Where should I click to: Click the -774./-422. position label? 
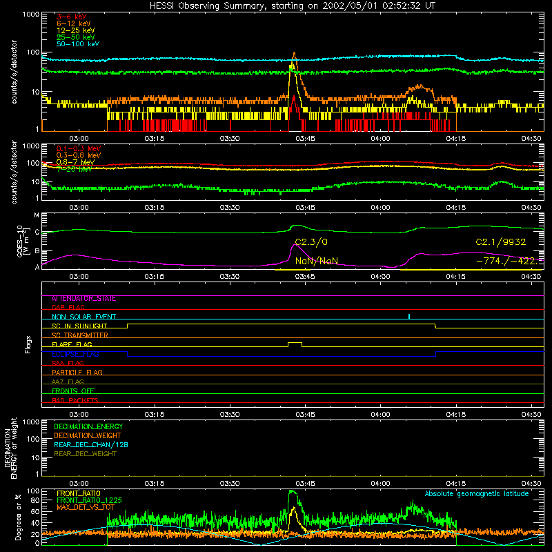507,261
